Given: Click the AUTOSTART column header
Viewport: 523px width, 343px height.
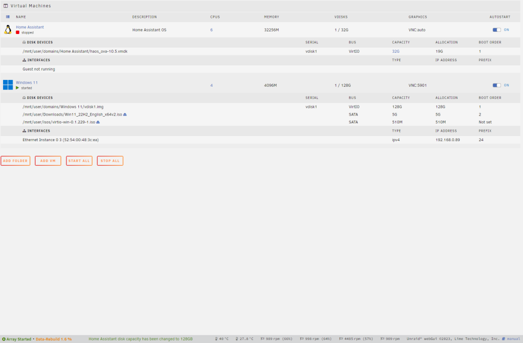Looking at the screenshot, I should pyautogui.click(x=499, y=17).
